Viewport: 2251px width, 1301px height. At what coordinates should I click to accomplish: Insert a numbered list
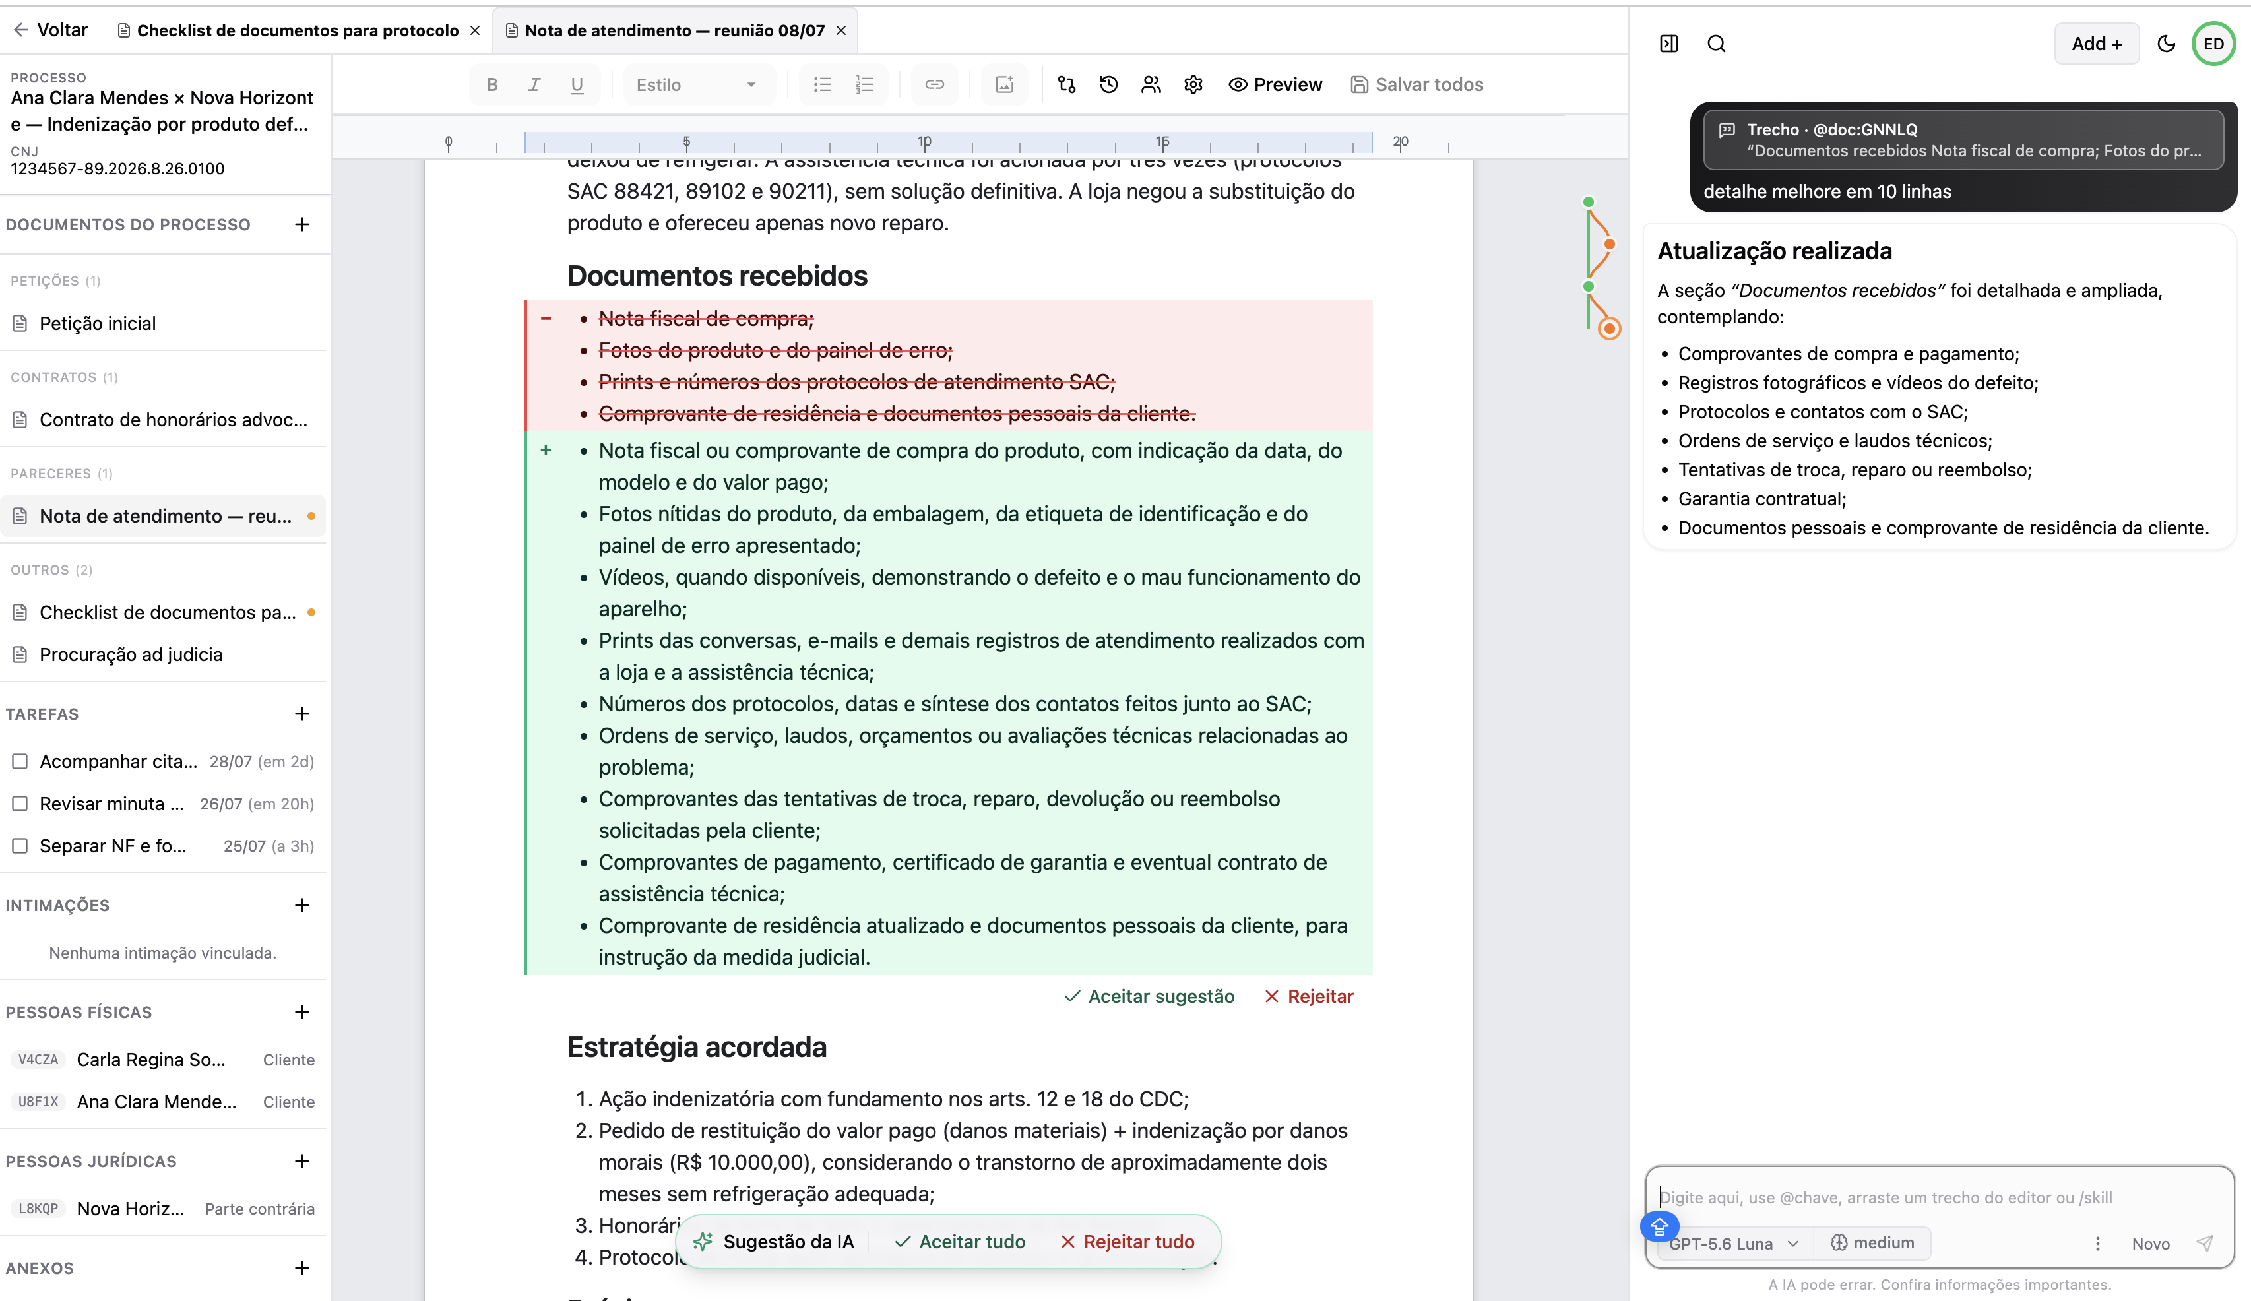pos(865,85)
